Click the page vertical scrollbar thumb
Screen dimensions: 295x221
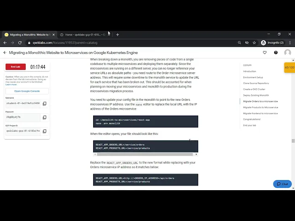(x=293, y=141)
